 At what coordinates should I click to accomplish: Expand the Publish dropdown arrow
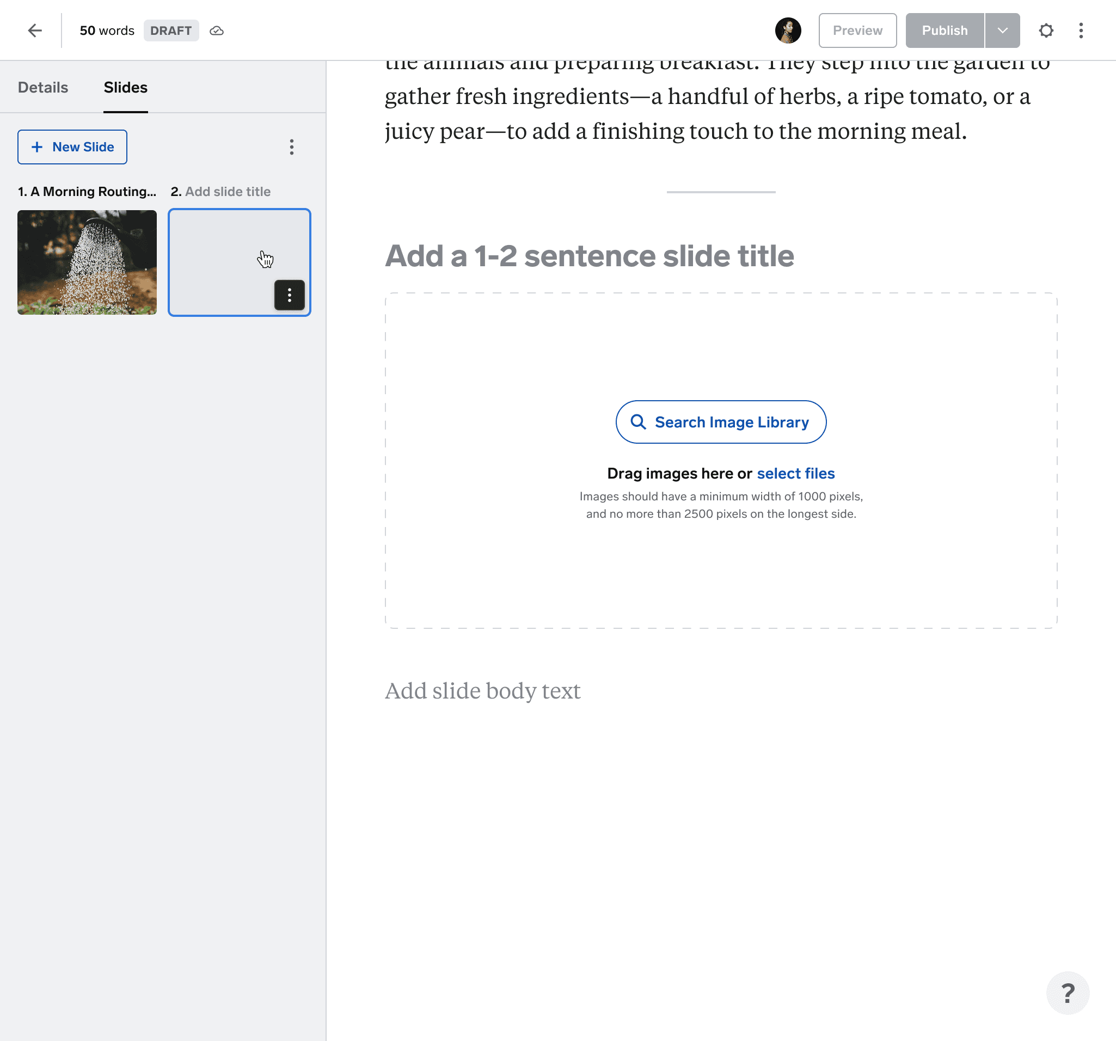coord(1002,30)
